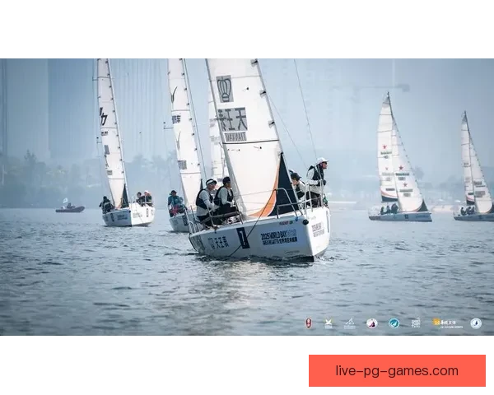Viewport: 494px width, 395px height.
Task: Click the number 1 on the boat hull
Action: [x=243, y=239]
